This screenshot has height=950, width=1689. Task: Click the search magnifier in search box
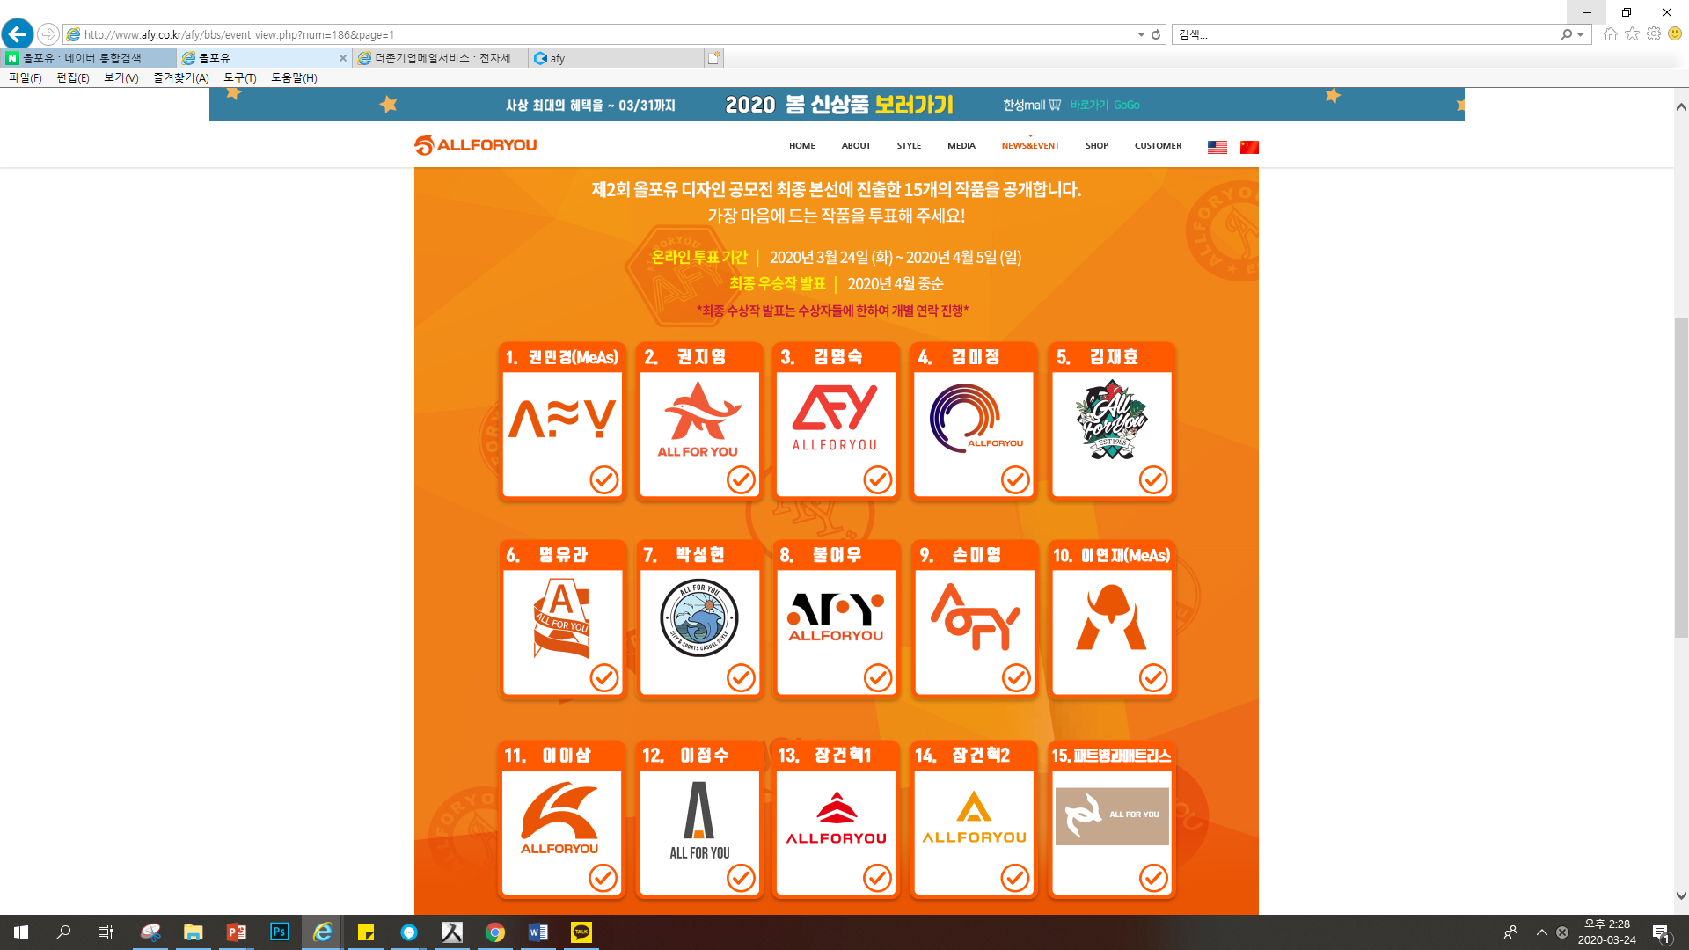tap(1566, 34)
